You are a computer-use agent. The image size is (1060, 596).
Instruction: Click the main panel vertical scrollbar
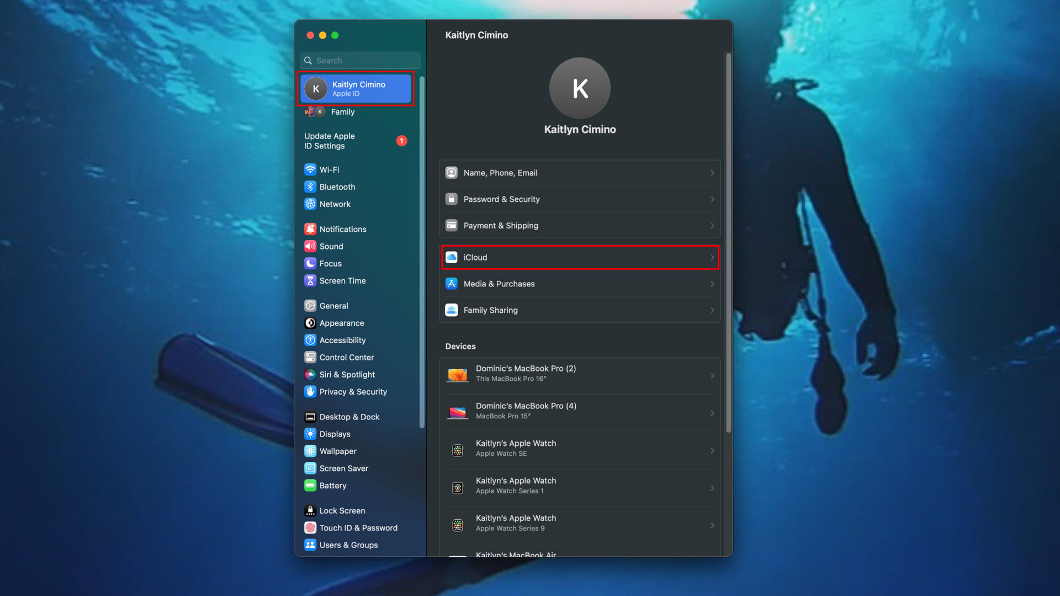(x=728, y=243)
